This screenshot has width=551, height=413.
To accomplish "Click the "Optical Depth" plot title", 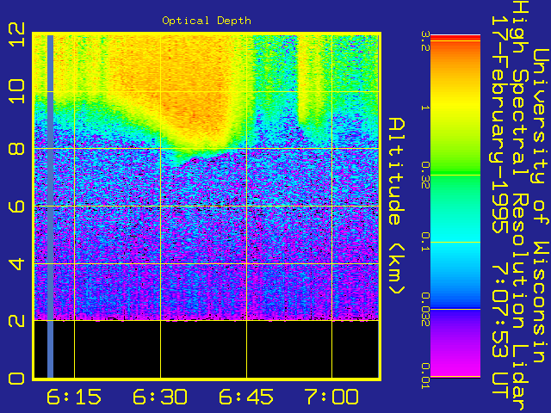I will click(x=207, y=21).
